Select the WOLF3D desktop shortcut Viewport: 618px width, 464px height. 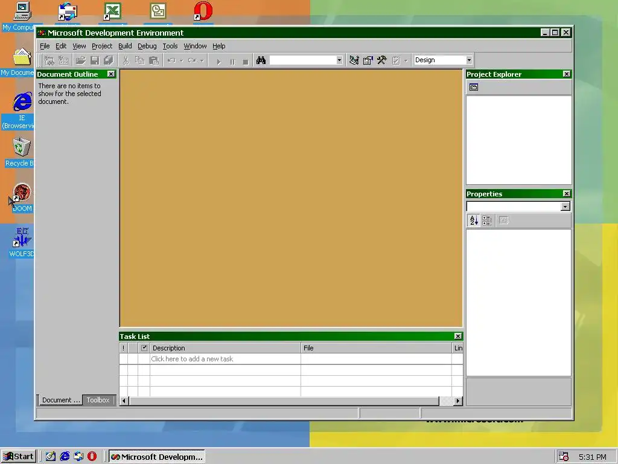tap(22, 242)
